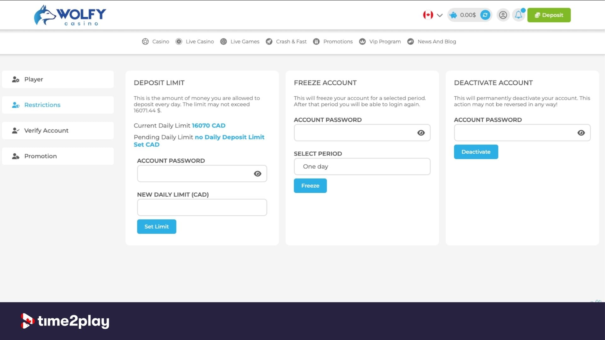The height and width of the screenshot is (340, 605).
Task: Open the Select Period dropdown
Action: click(362, 167)
